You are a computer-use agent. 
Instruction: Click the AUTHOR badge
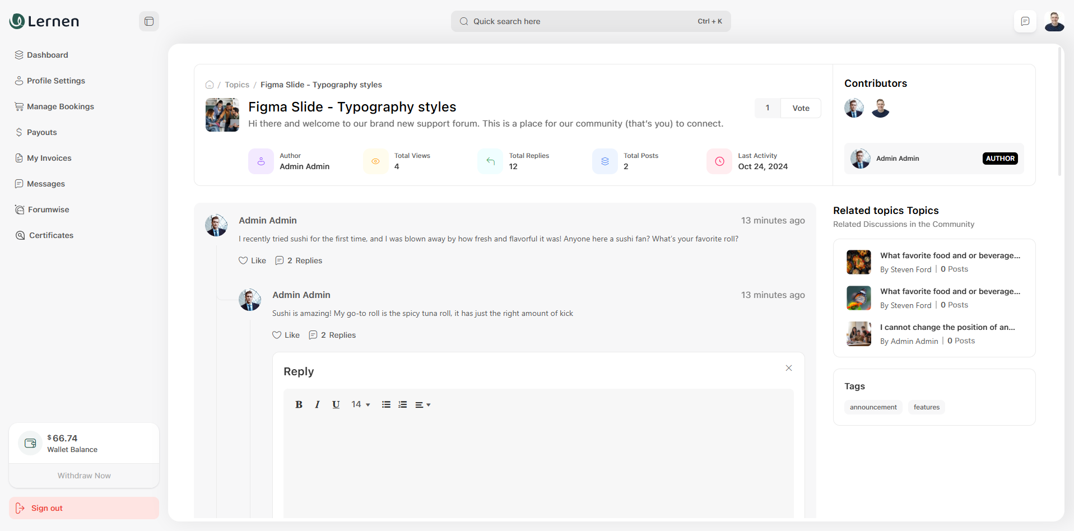[1000, 159]
